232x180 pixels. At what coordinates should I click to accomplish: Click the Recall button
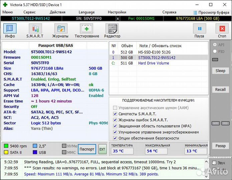(220, 90)
